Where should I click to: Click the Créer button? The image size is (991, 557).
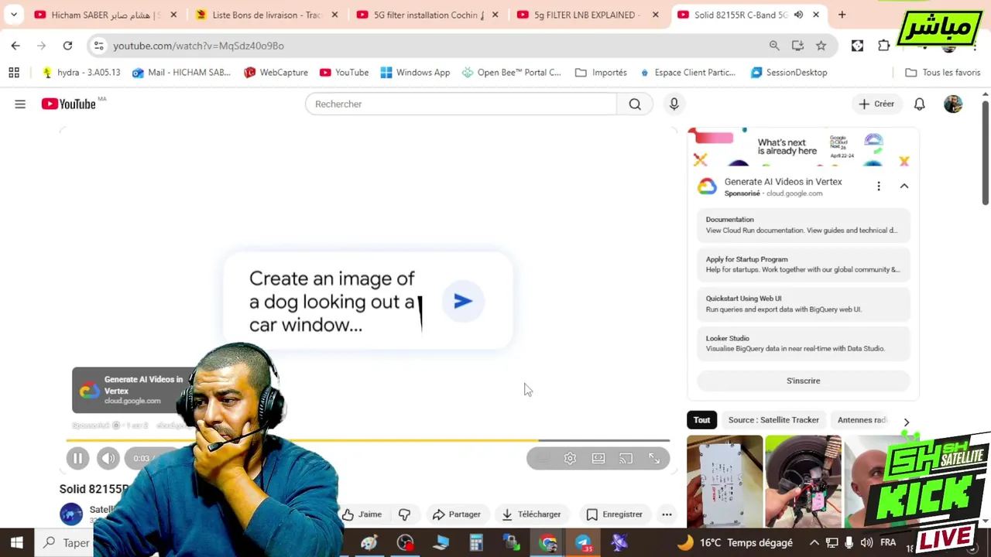[876, 104]
